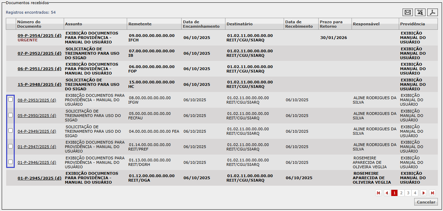Open document link 01-P-2945/2025
Viewport: 443px width, 211px height.
[x=39, y=178]
